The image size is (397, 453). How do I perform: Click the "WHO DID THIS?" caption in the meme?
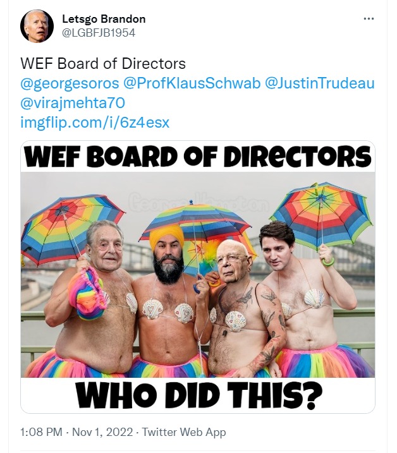click(x=198, y=395)
